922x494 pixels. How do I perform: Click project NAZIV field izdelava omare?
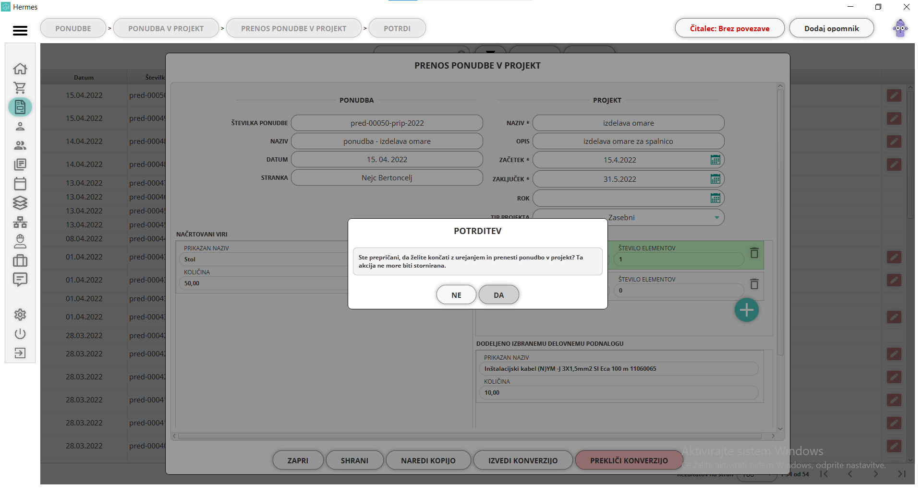coord(628,123)
